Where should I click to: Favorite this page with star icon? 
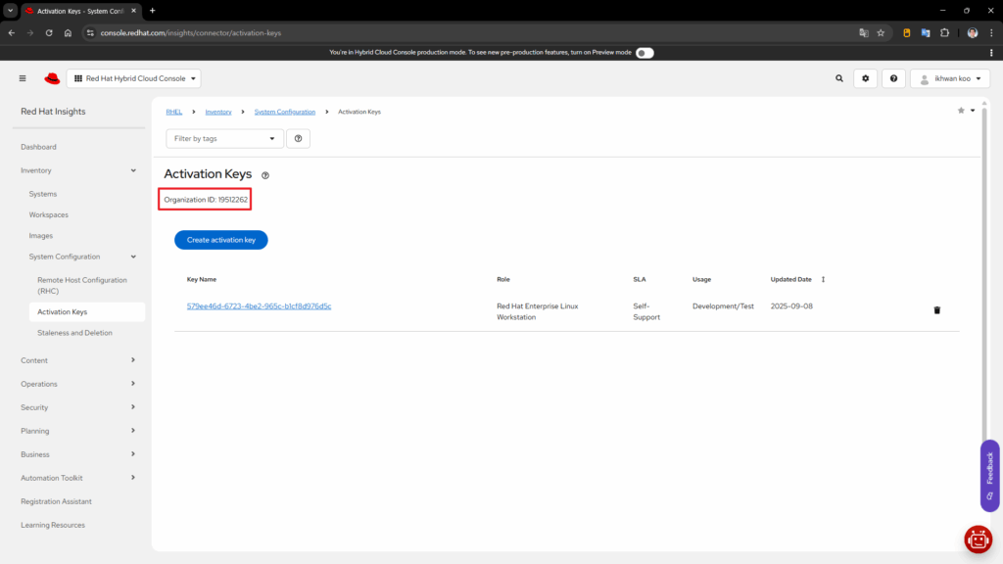click(961, 111)
